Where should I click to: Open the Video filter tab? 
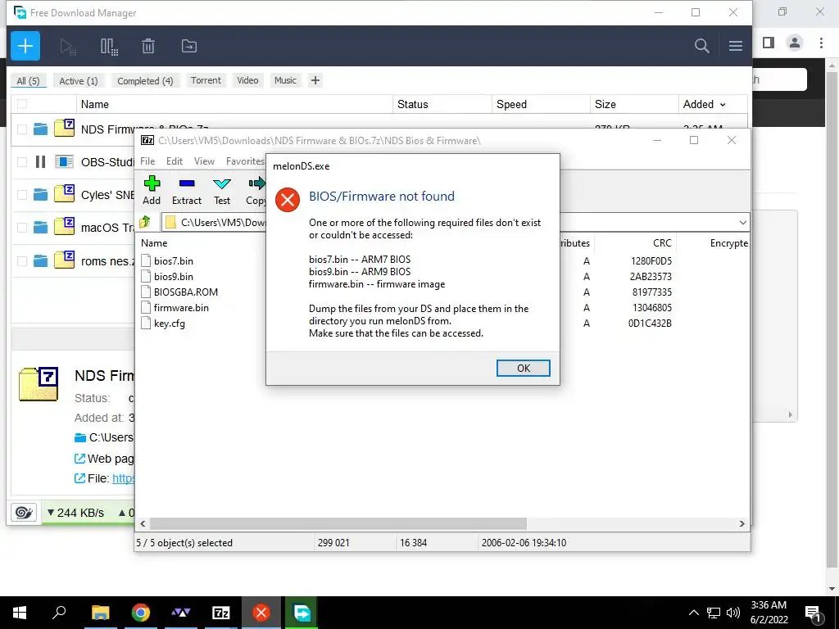247,80
